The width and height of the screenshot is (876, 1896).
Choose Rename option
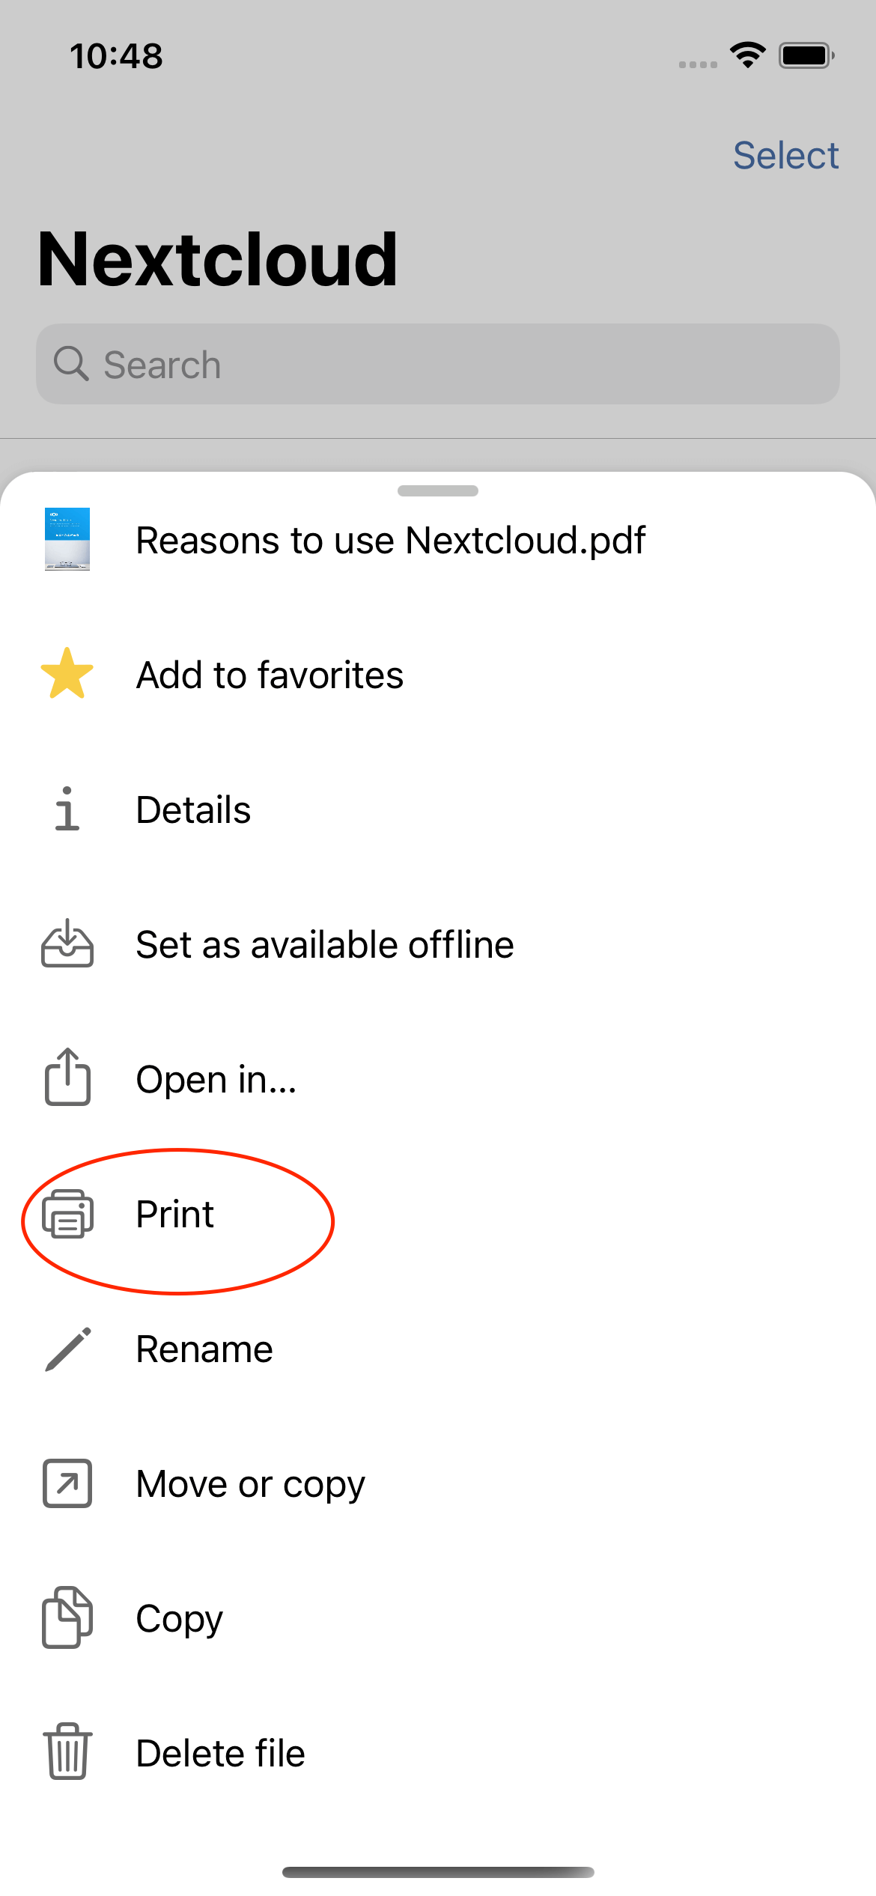pyautogui.click(x=438, y=1349)
